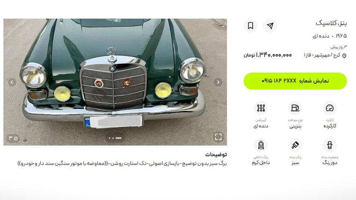Click the photo count badge on image
Image resolution: width=356 pixels, height=200 pixels.
(13, 138)
